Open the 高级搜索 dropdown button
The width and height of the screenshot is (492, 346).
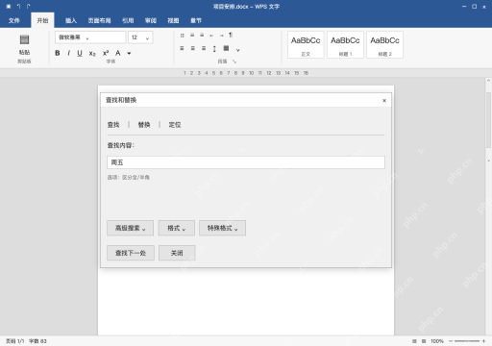[x=130, y=228]
